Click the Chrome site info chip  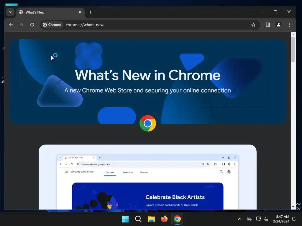point(52,25)
